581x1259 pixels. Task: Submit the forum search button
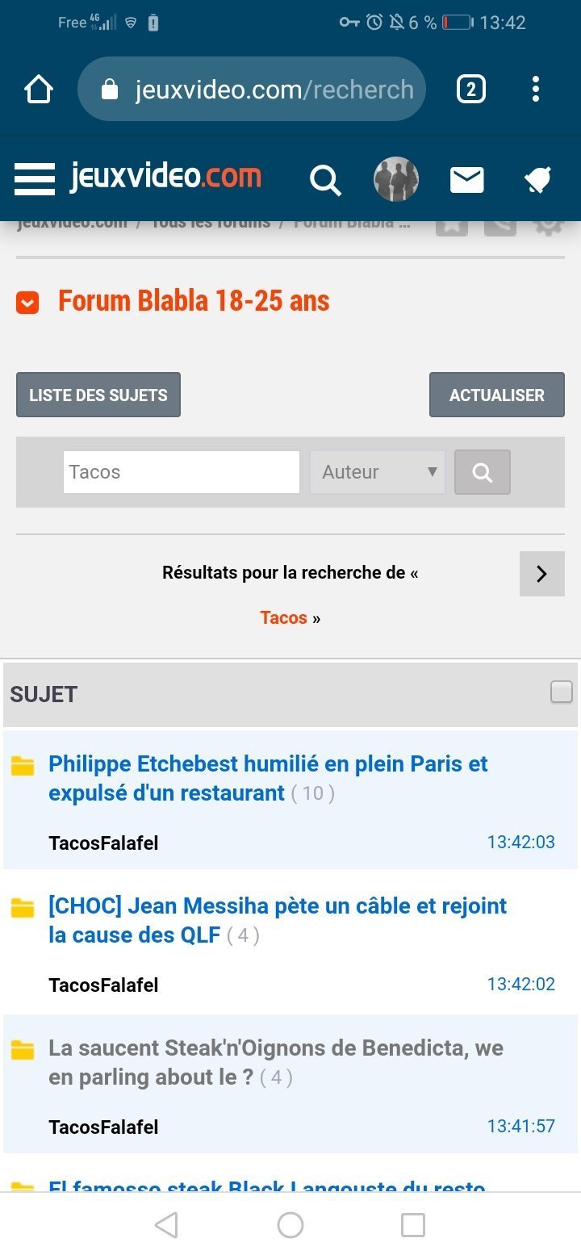[482, 472]
